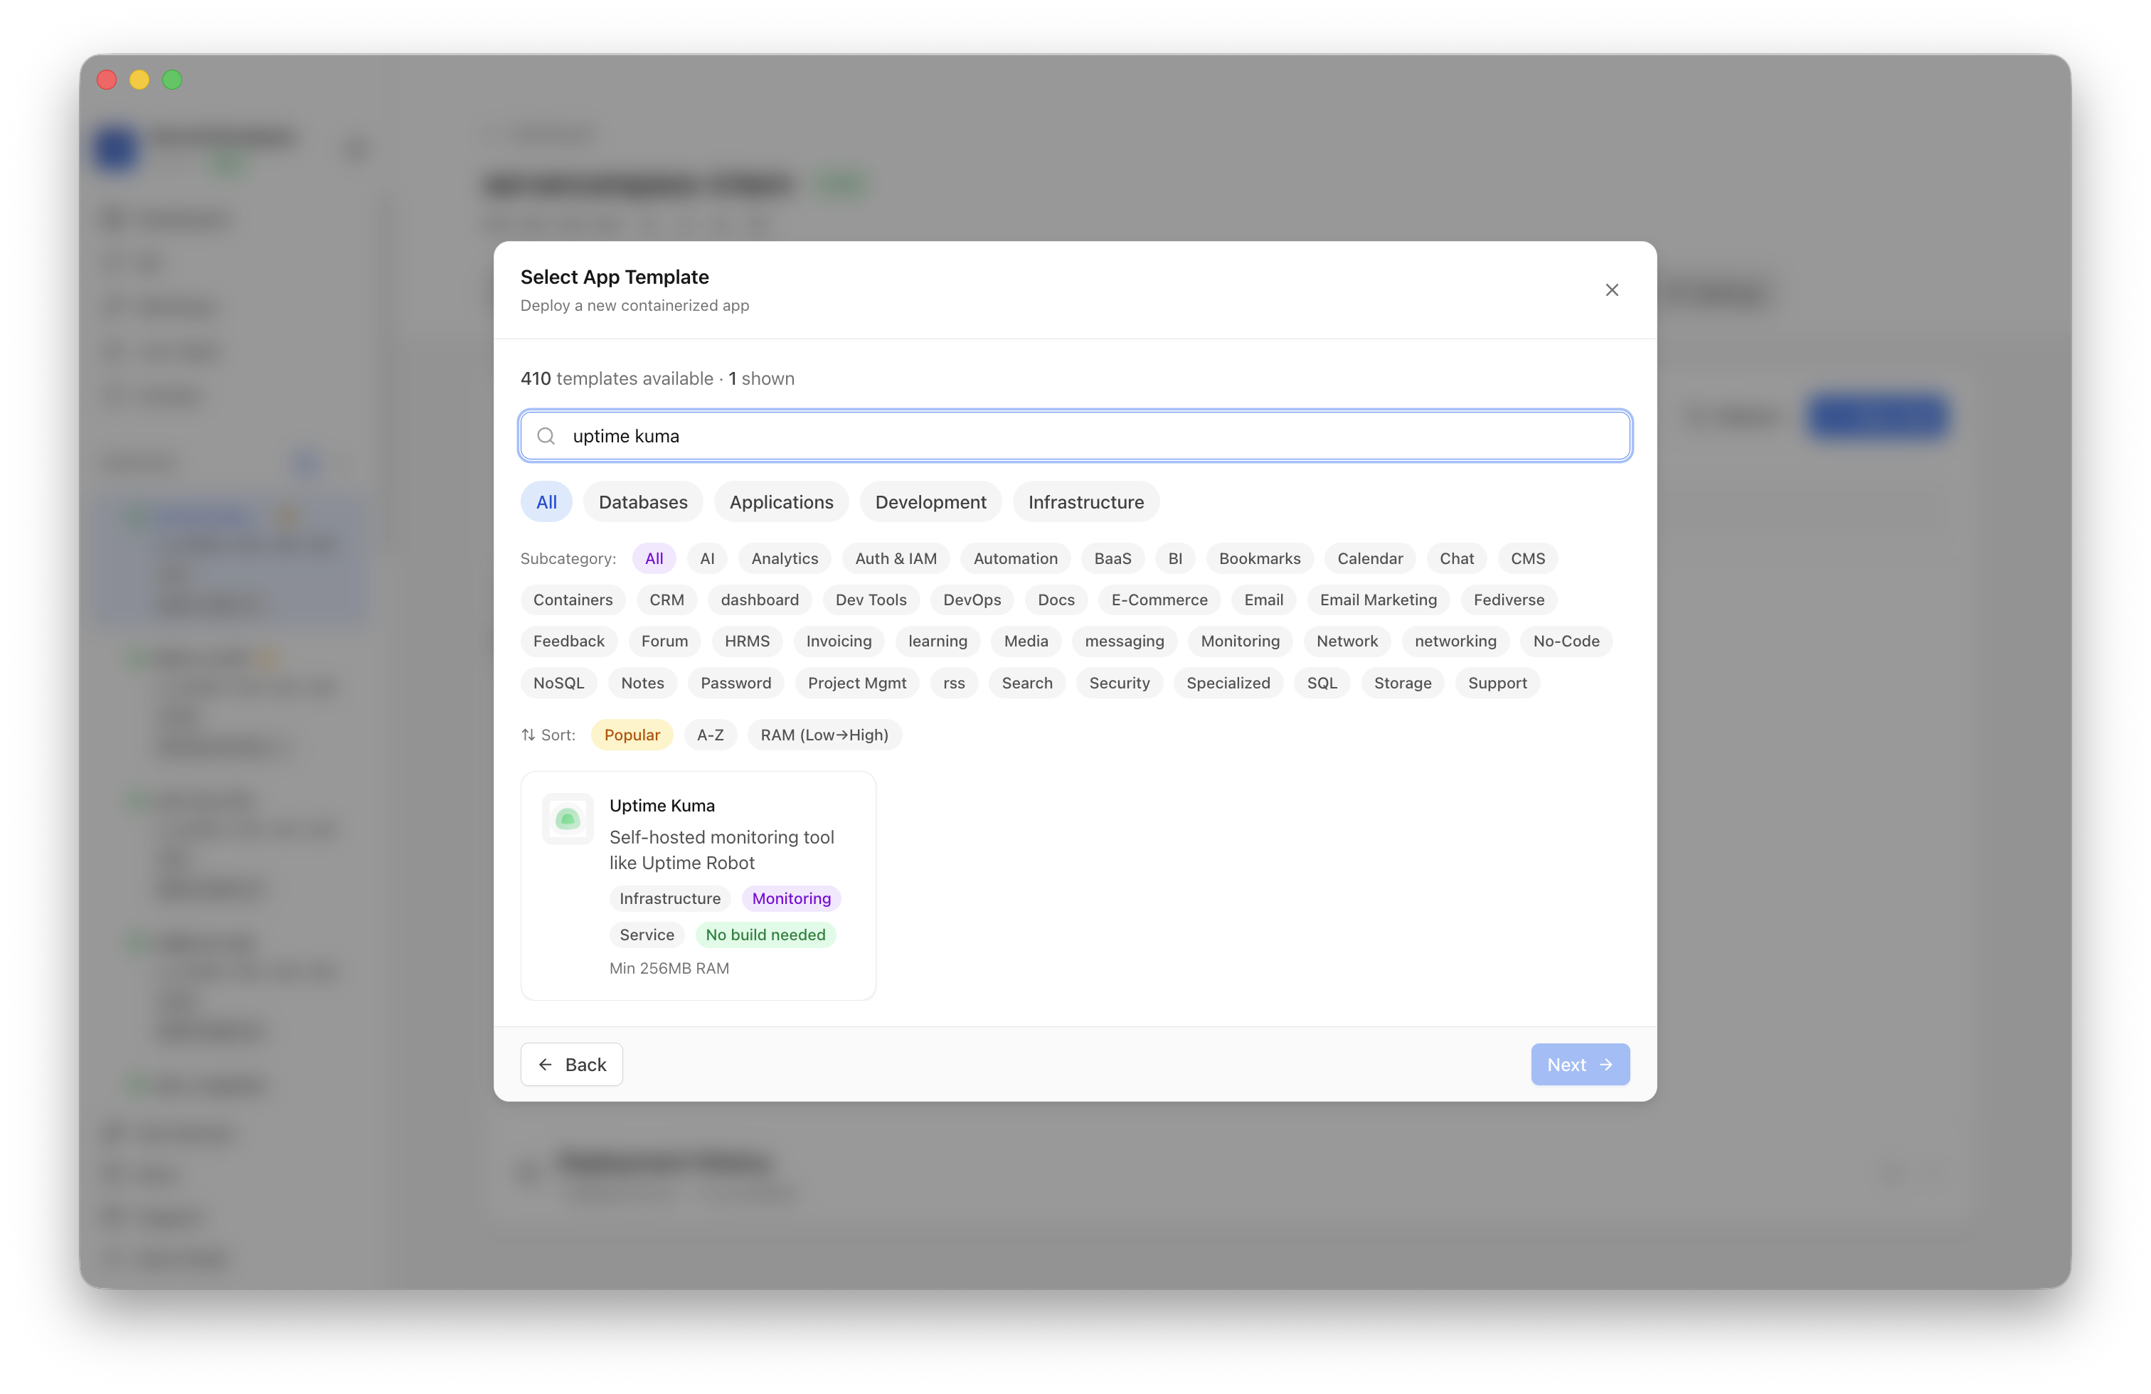Filter by rss subcategory
This screenshot has height=1394, width=2151.
point(953,683)
